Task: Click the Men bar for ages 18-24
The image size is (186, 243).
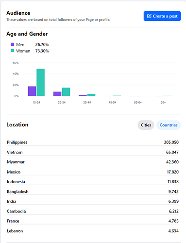Action: pyautogui.click(x=32, y=91)
